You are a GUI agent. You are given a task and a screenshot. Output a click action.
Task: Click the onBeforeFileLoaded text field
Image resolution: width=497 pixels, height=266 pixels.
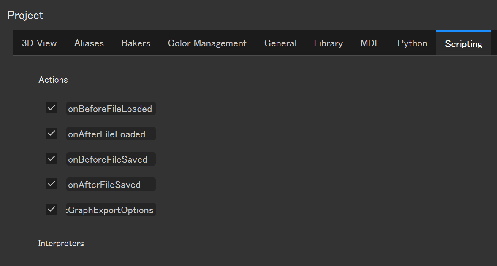click(x=111, y=109)
